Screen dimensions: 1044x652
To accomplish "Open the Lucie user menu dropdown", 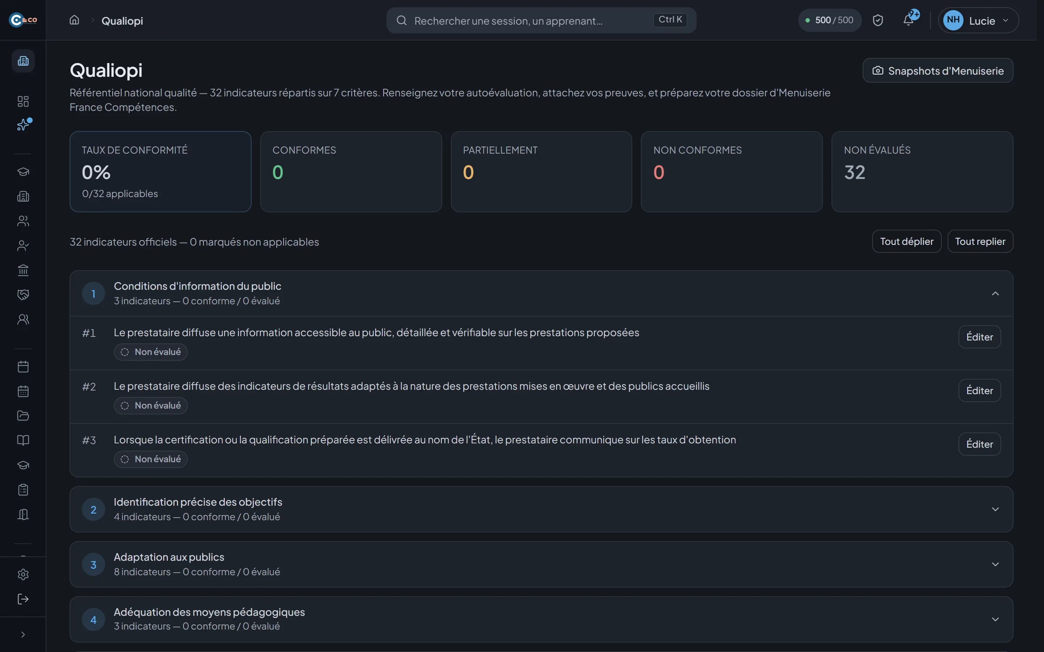I will (978, 20).
